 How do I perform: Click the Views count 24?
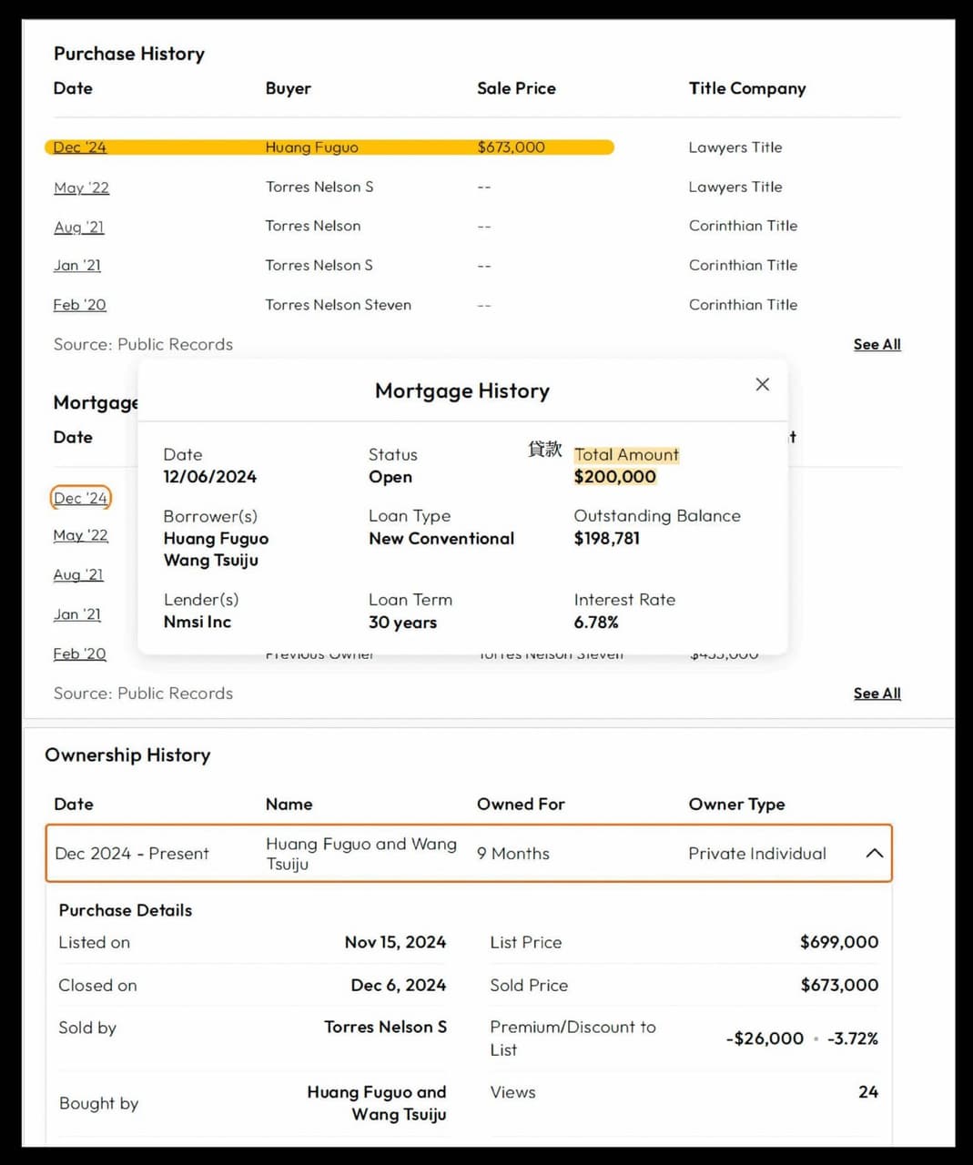pyautogui.click(x=867, y=1091)
